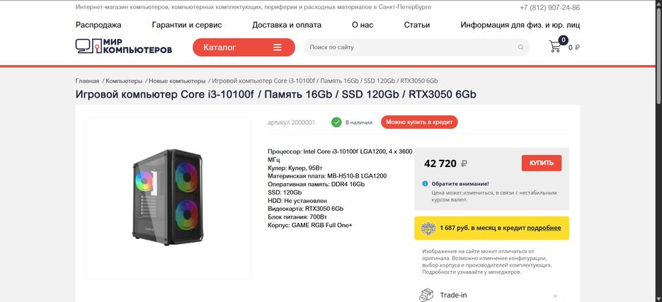The image size is (662, 302).
Task: Click the Trade-in box icon
Action: 426,295
